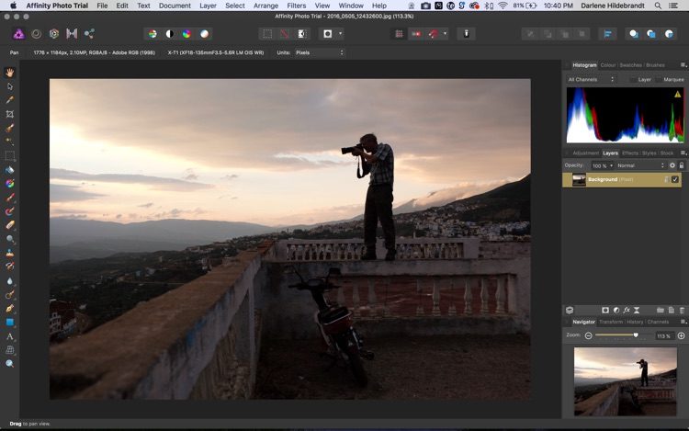Select the Artistic Text tool
The width and height of the screenshot is (689, 431).
[x=10, y=336]
